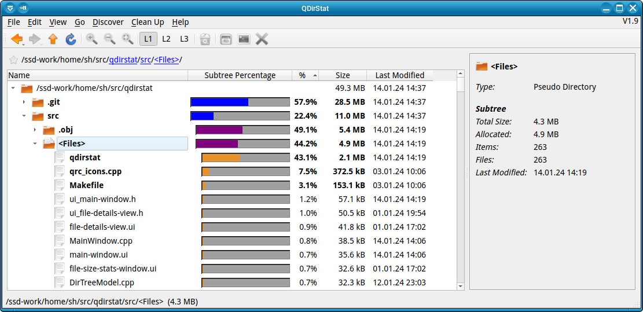
Task: Sort by the % column header
Action: (306, 75)
